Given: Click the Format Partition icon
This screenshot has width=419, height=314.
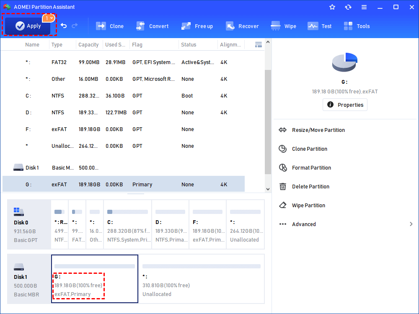Looking at the screenshot, I should click(283, 168).
